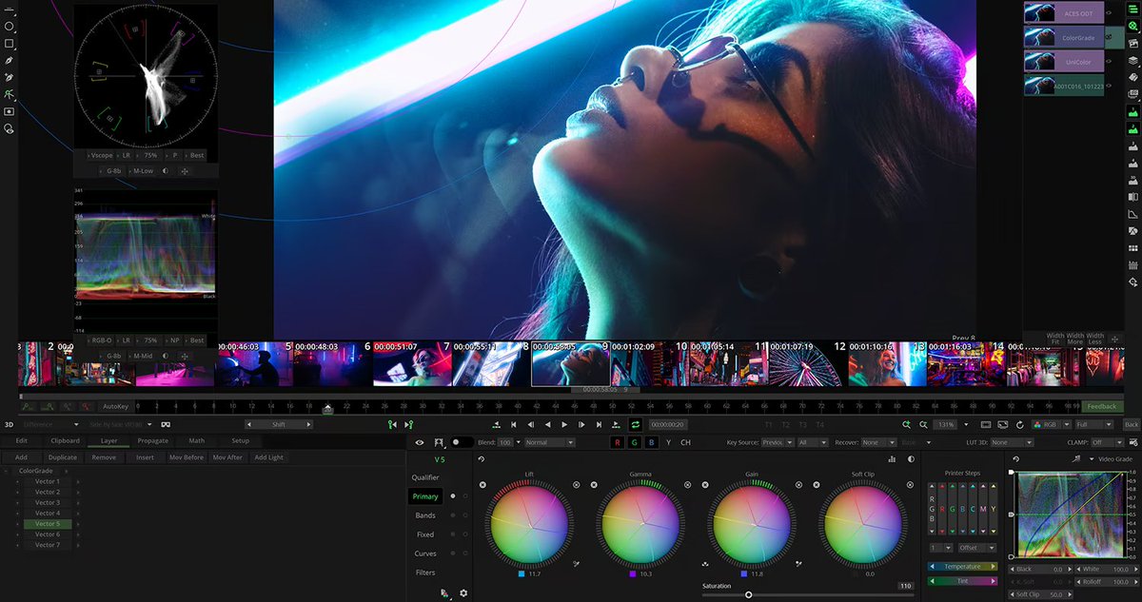Click the zoom in viewer icon

coord(906,424)
